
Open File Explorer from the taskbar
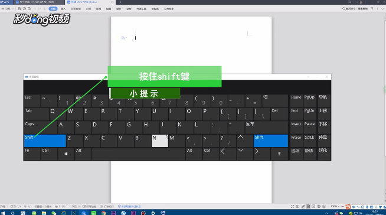coord(44,213)
